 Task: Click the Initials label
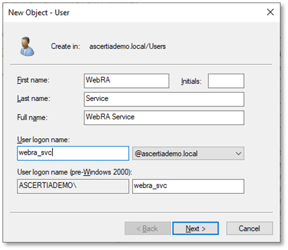[191, 81]
